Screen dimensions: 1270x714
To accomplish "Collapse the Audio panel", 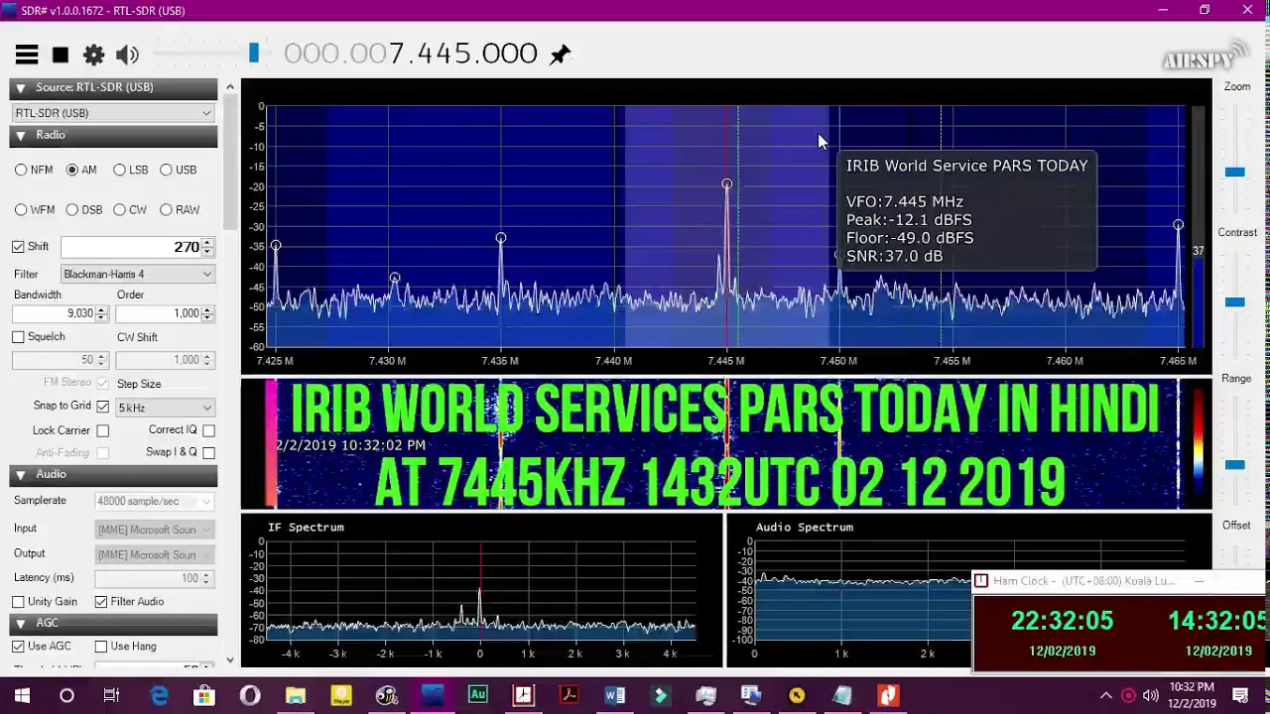I will pyautogui.click(x=21, y=474).
